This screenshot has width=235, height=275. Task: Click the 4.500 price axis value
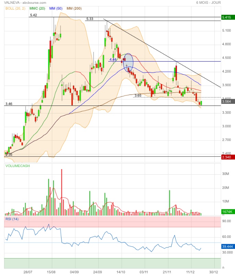[226, 58]
